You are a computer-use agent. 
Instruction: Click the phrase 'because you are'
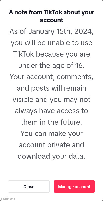click(x=63, y=54)
